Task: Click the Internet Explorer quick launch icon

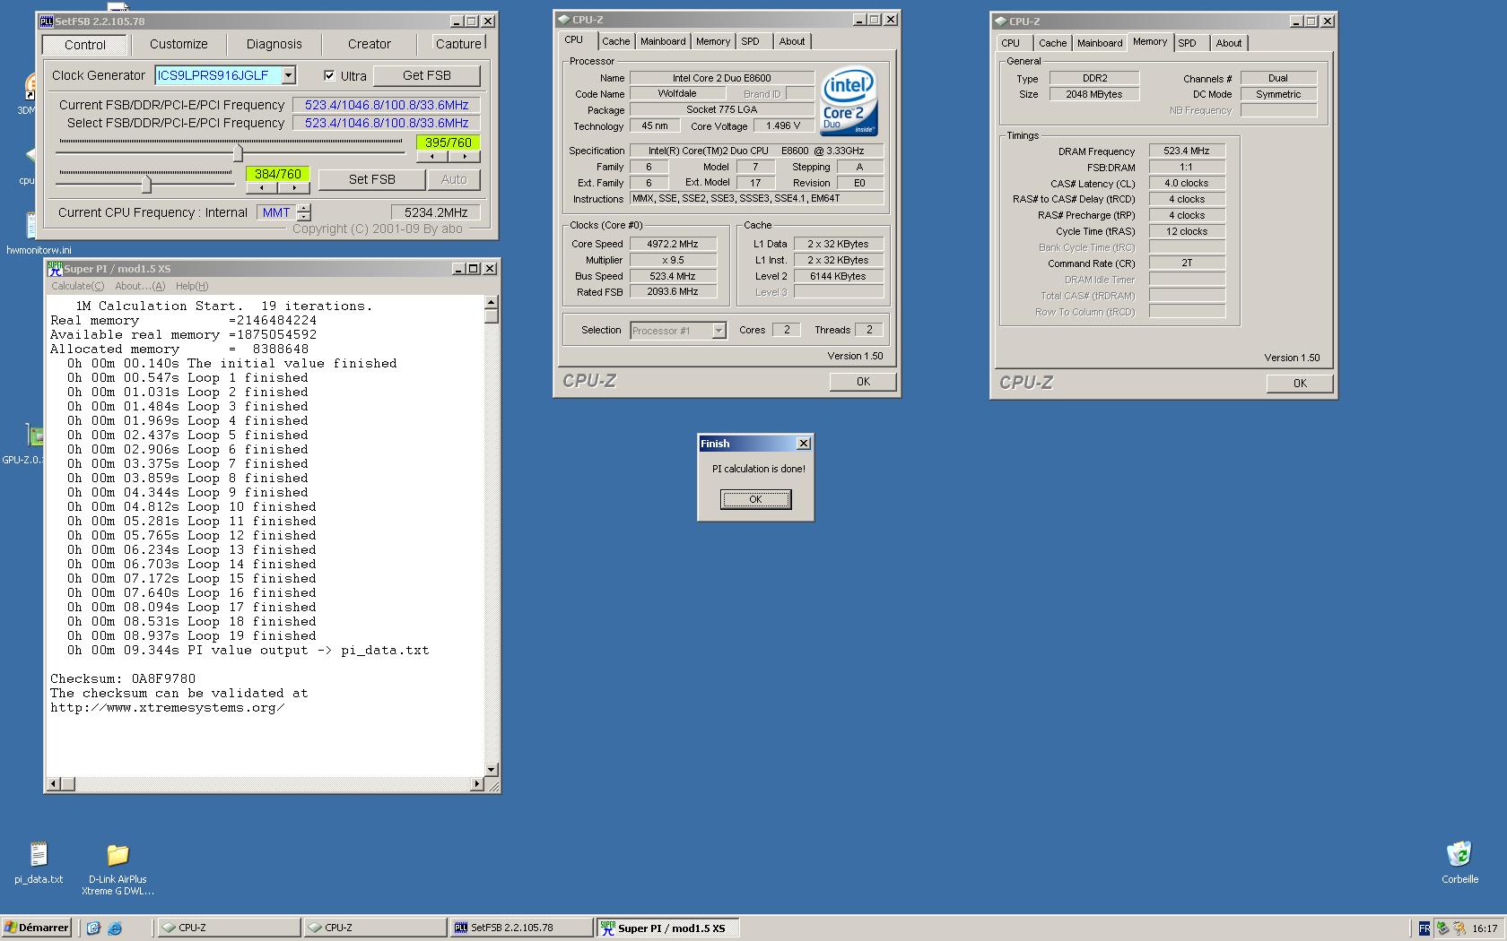Action: (115, 928)
